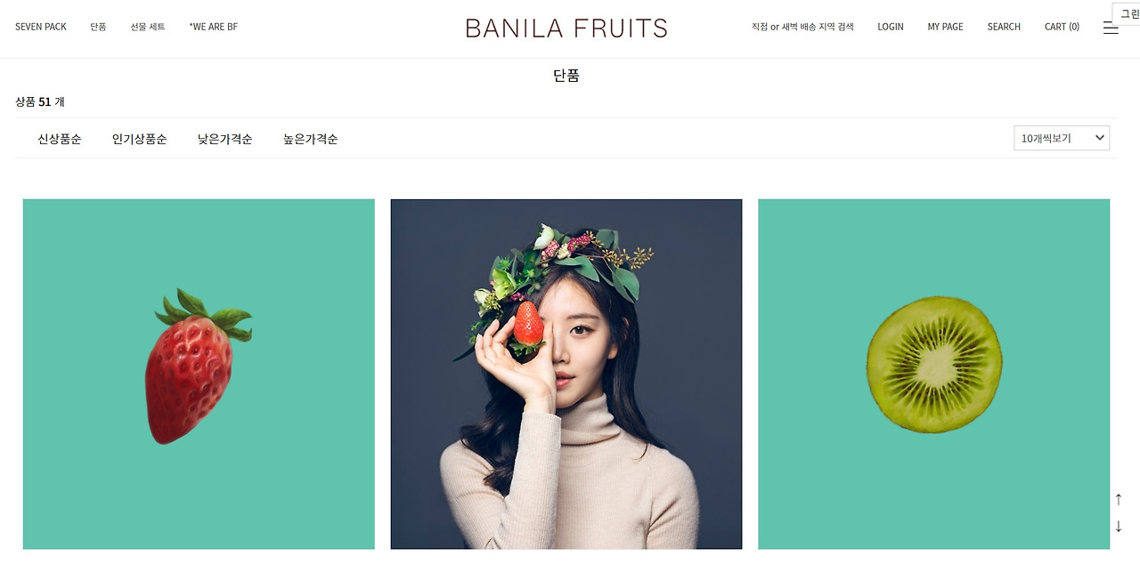Click 직접 or 새벽 배송 지역 검색 link
The image size is (1140, 564).
[802, 27]
